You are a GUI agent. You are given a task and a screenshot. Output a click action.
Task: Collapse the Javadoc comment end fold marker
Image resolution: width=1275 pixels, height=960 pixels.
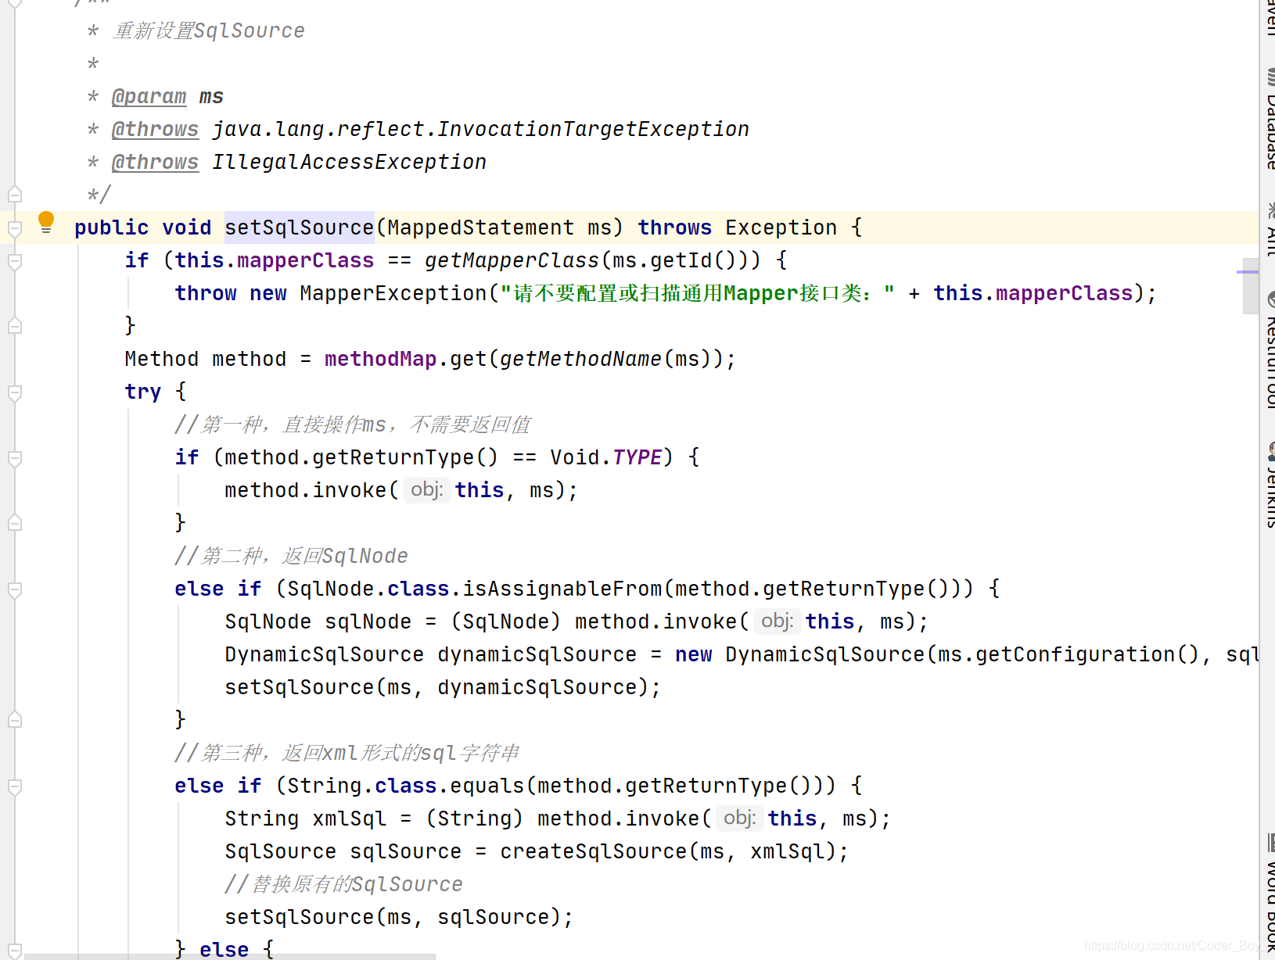click(14, 195)
